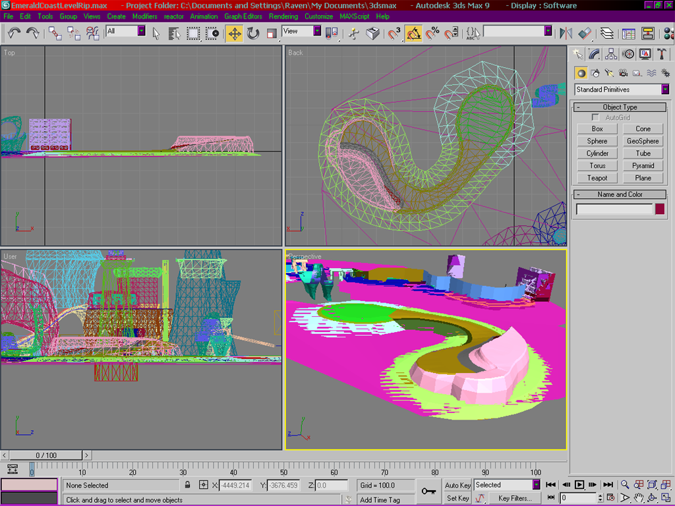The width and height of the screenshot is (675, 506).
Task: Toggle Set Key animation mode
Action: [457, 498]
